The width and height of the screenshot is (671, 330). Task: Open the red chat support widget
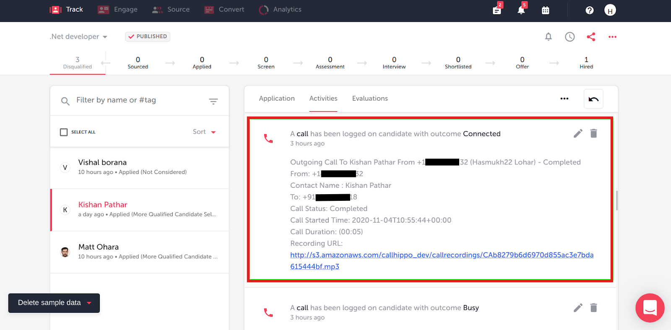tap(650, 308)
